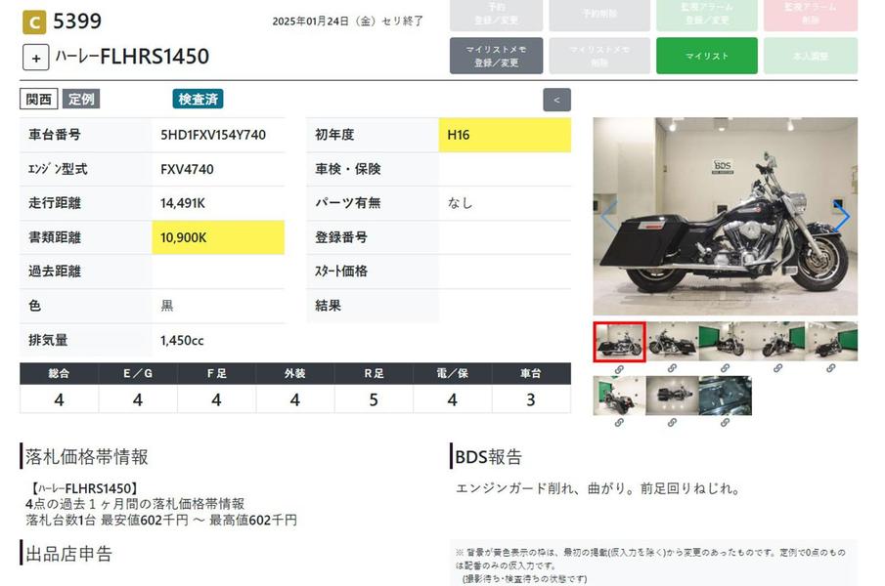View the top-down motorcycle thumbnail
The image size is (885, 586).
tap(672, 396)
